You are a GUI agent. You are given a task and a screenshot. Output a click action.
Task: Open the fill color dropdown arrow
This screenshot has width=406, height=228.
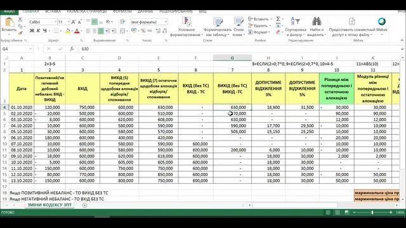(72, 31)
